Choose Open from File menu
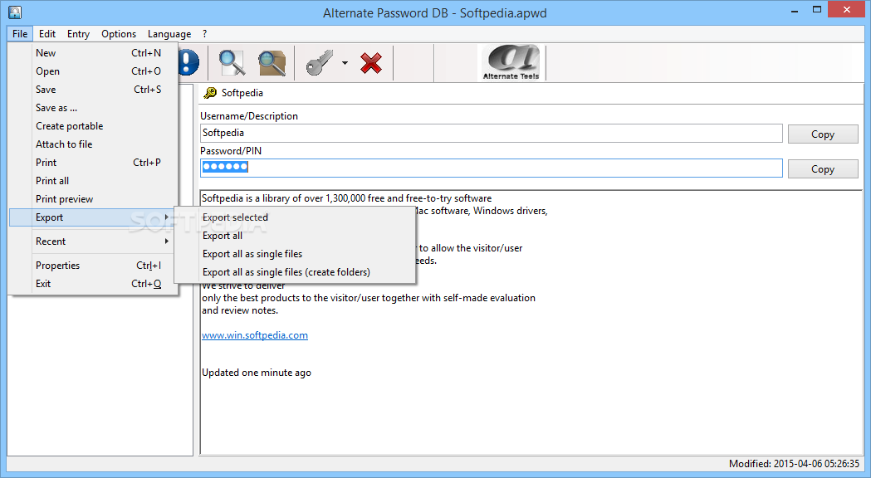The image size is (871, 478). 93,71
